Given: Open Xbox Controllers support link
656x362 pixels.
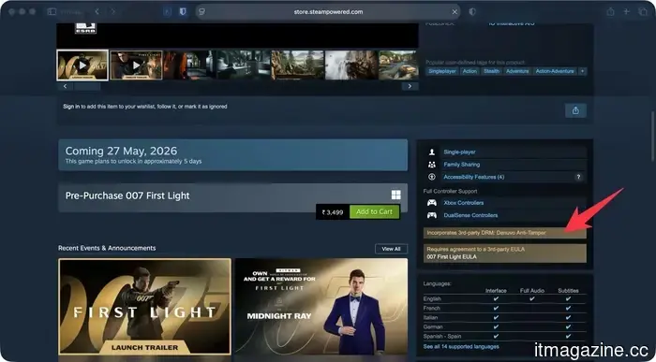Looking at the screenshot, I should point(464,203).
